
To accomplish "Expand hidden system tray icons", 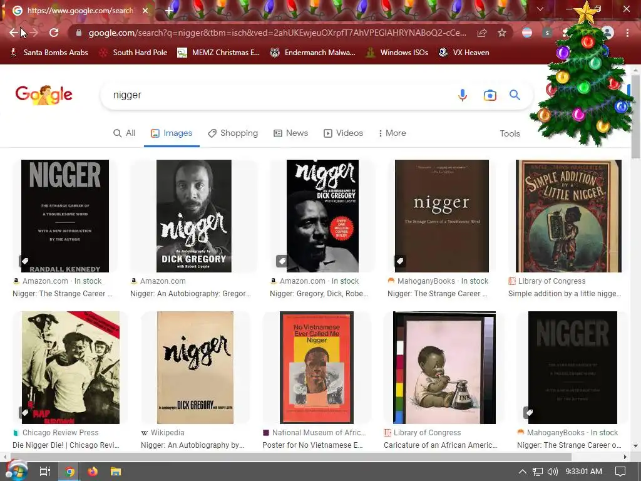I will 523,472.
